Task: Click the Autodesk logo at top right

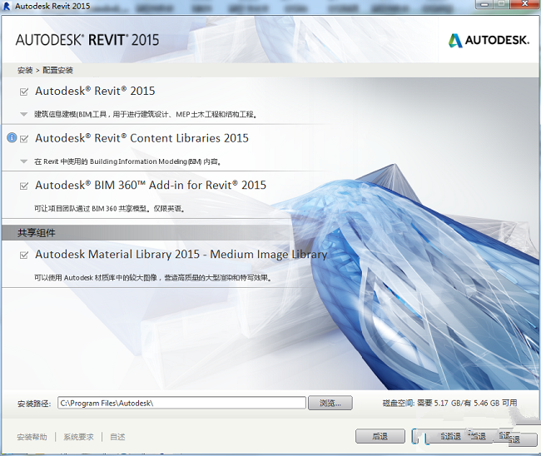Action: (x=489, y=40)
